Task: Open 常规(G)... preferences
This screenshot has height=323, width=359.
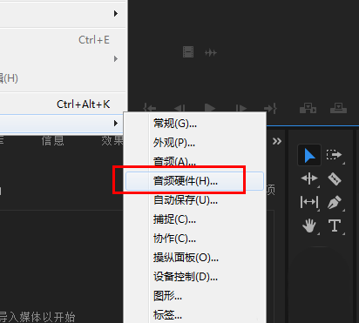Action: click(x=194, y=124)
